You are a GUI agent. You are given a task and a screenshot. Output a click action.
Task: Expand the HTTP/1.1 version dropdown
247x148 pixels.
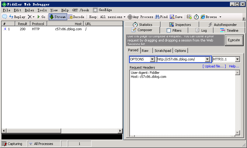[237, 59]
